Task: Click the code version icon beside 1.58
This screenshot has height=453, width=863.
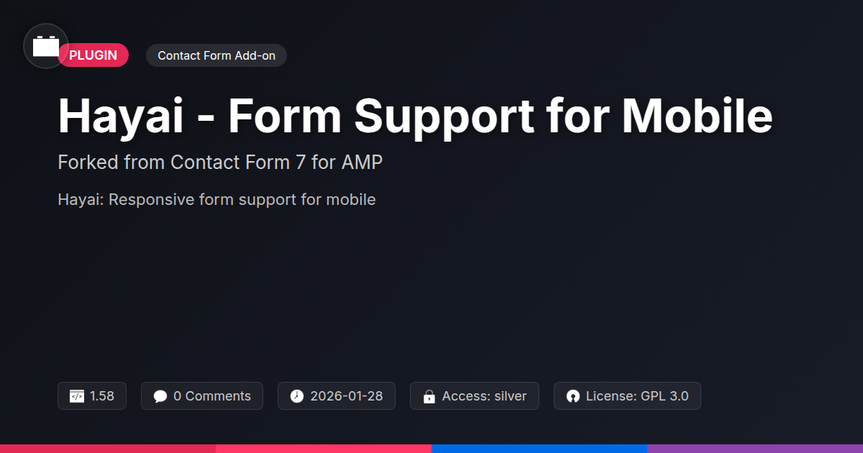Action: tap(77, 396)
